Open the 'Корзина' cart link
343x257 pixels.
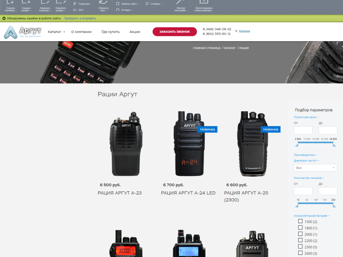(x=244, y=31)
